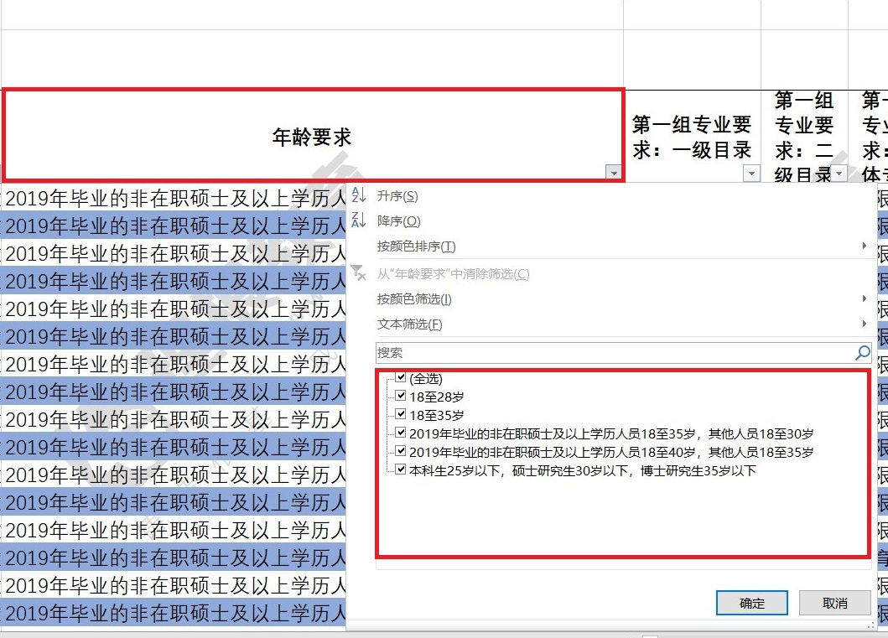Uncheck the 18至35岁 filter option

pyautogui.click(x=402, y=413)
